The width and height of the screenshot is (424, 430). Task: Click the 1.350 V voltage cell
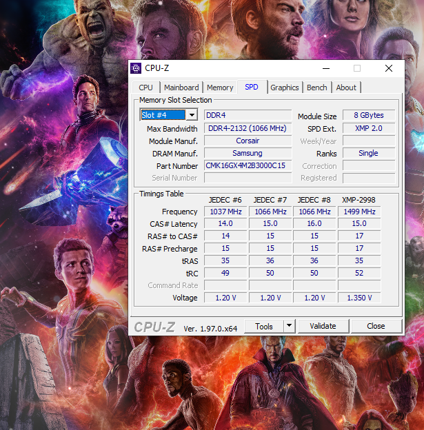359,298
